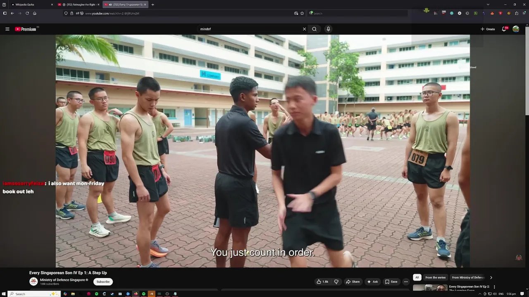529x297 pixels.
Task: Clear the 'mindef' search text
Action: 304,29
